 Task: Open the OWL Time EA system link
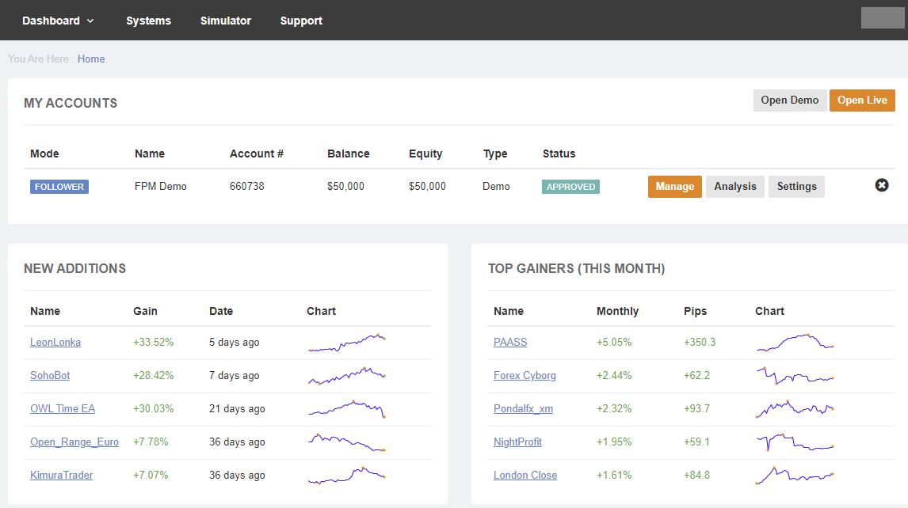tap(63, 408)
